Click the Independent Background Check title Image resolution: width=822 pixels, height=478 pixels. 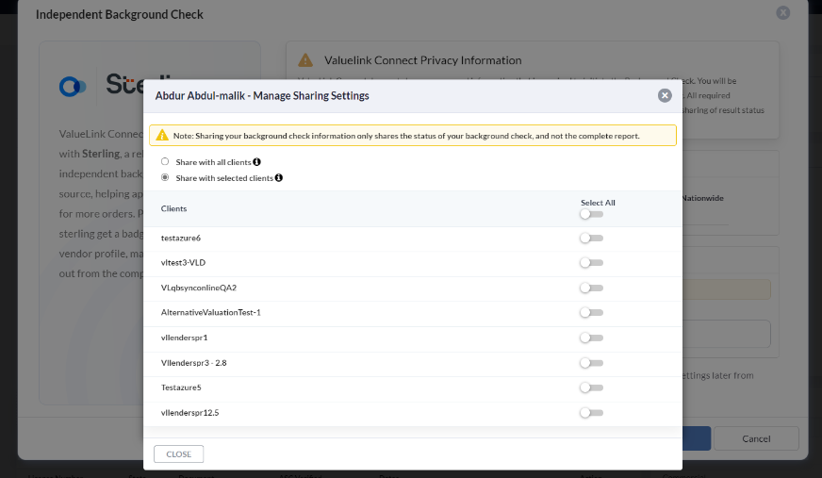[x=120, y=15]
